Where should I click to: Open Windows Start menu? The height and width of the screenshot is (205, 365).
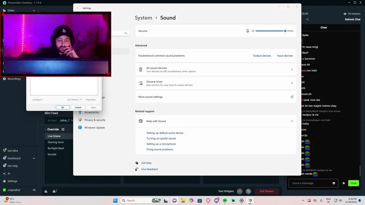(x=115, y=200)
